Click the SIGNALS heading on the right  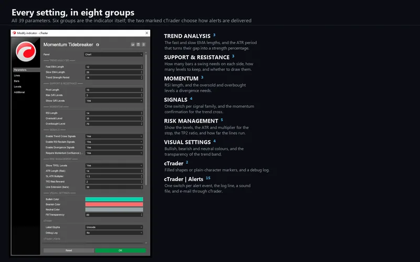point(176,100)
